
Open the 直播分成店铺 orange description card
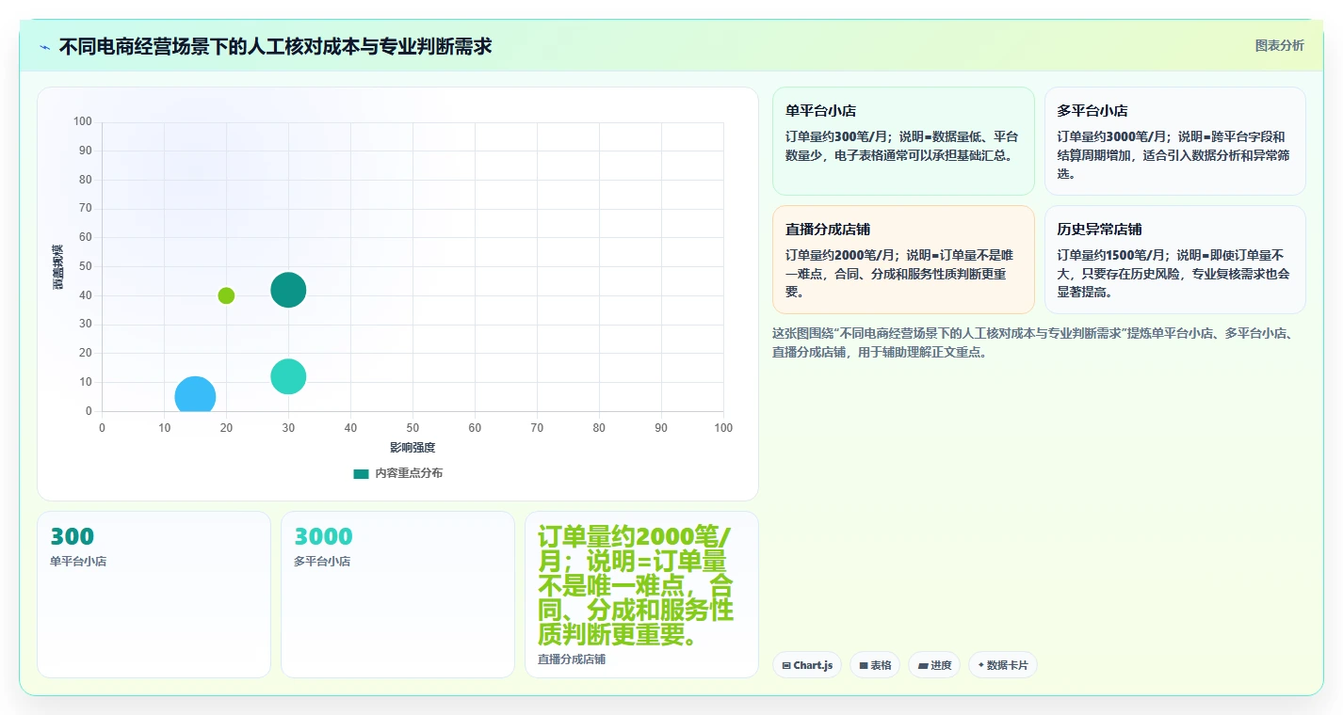pos(903,260)
